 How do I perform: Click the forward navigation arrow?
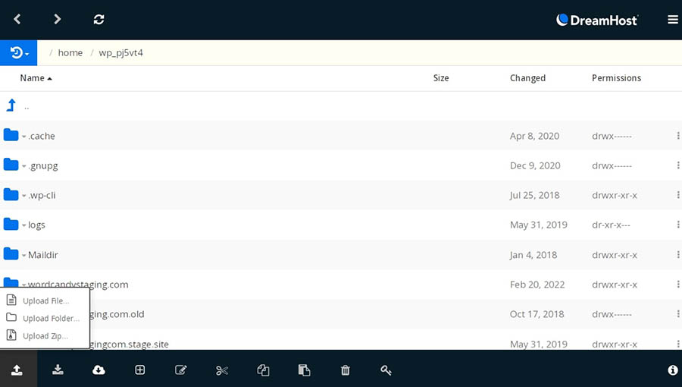pyautogui.click(x=57, y=19)
